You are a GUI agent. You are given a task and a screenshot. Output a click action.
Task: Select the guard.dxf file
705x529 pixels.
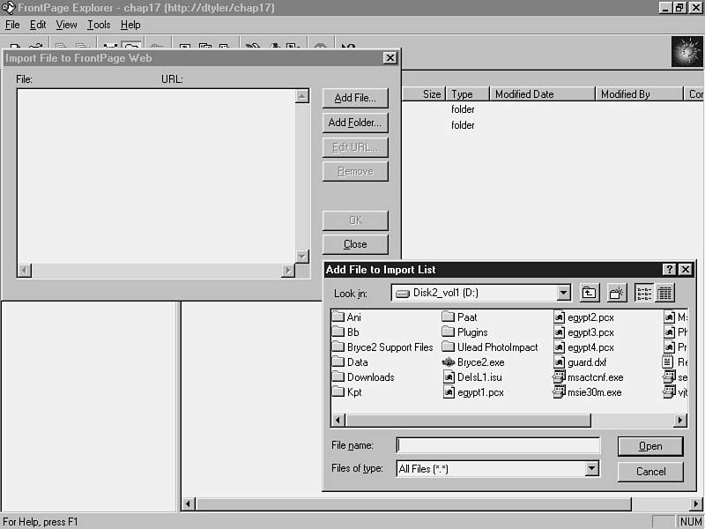point(580,362)
